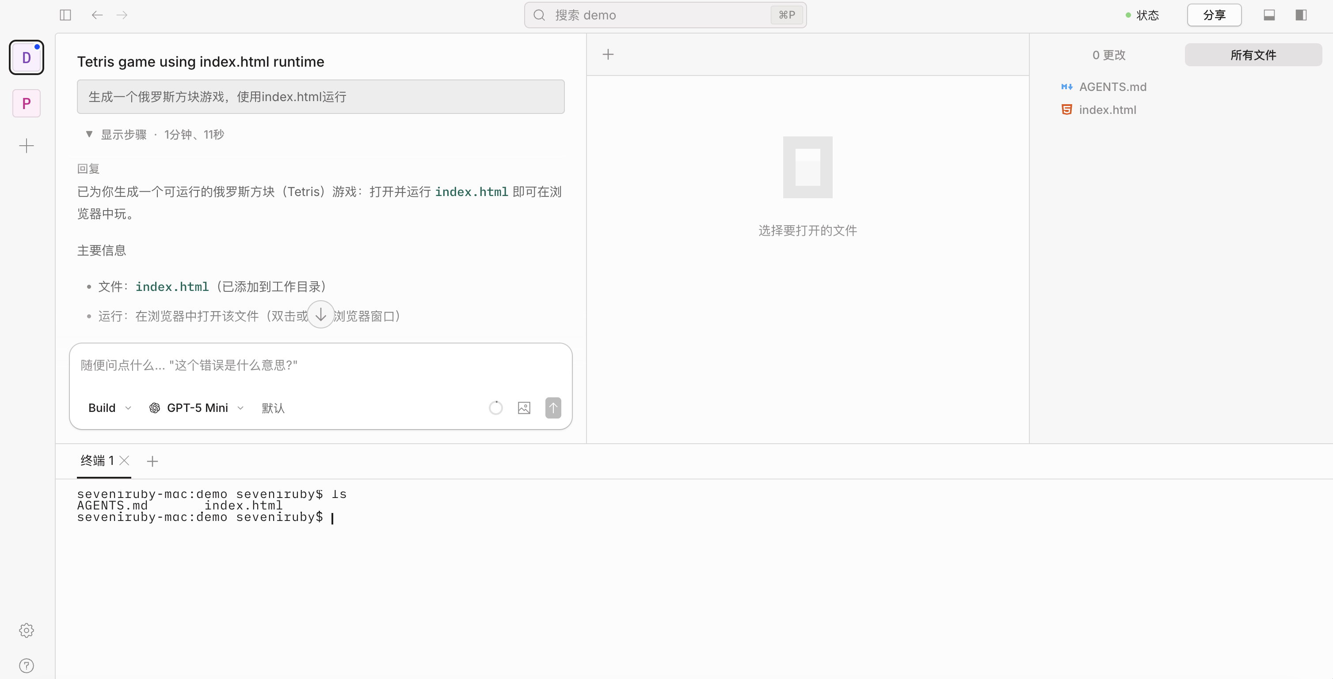Switch to the 所有文件 tab

1253,55
